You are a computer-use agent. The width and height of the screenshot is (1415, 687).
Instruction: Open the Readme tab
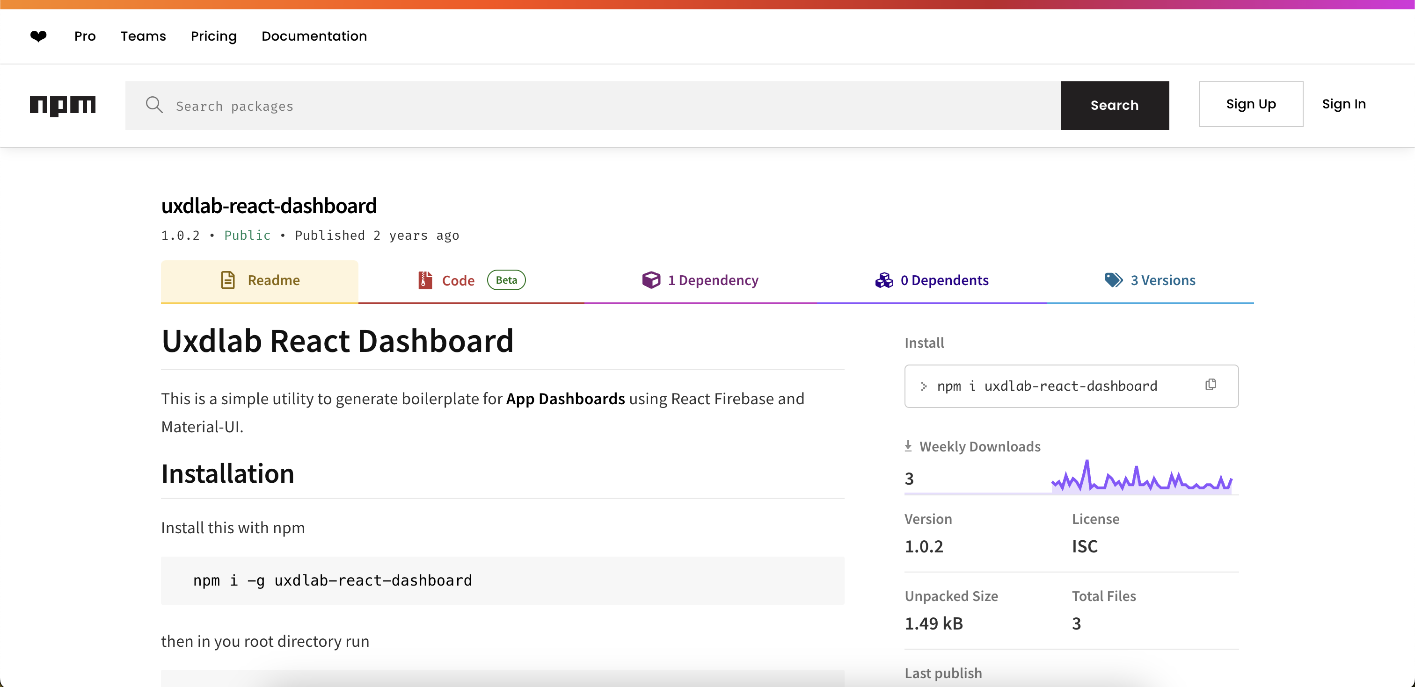[x=260, y=280]
